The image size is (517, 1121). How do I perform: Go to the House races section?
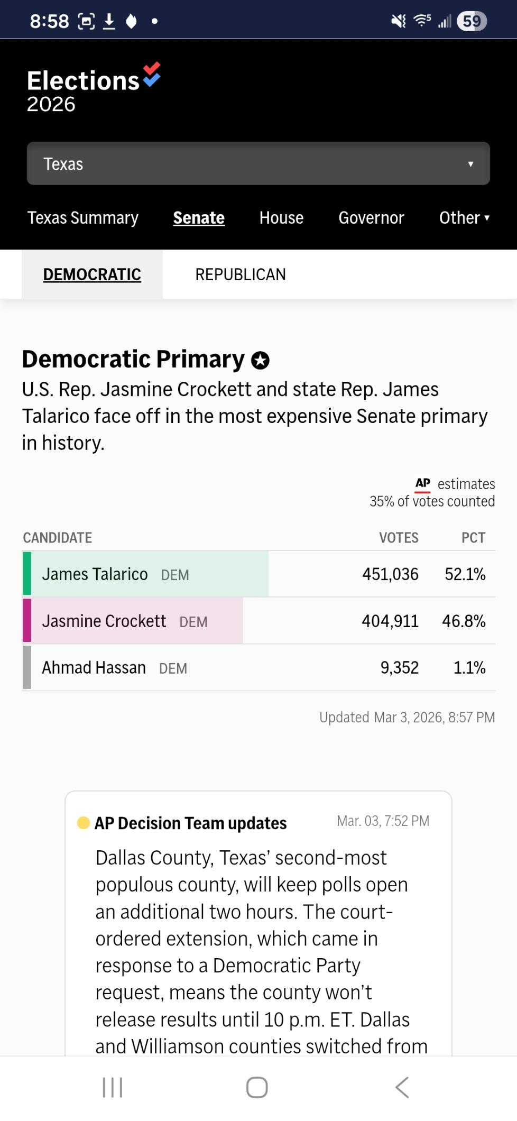coord(281,218)
